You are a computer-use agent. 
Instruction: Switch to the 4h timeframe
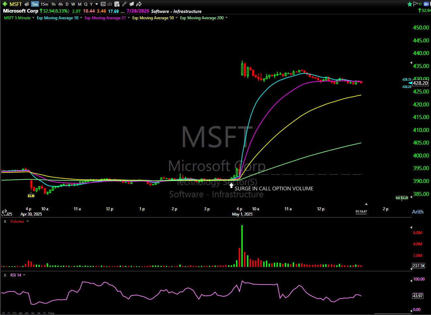coord(60,4)
